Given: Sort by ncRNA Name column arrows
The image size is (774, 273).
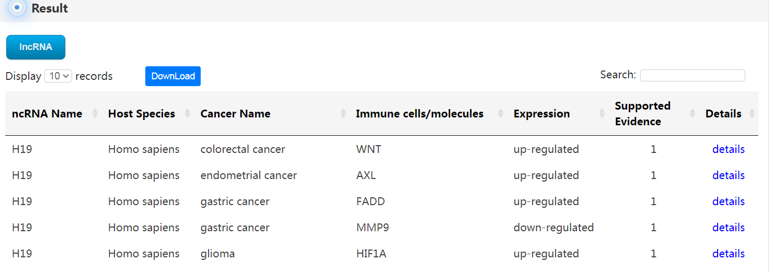Looking at the screenshot, I should point(95,113).
